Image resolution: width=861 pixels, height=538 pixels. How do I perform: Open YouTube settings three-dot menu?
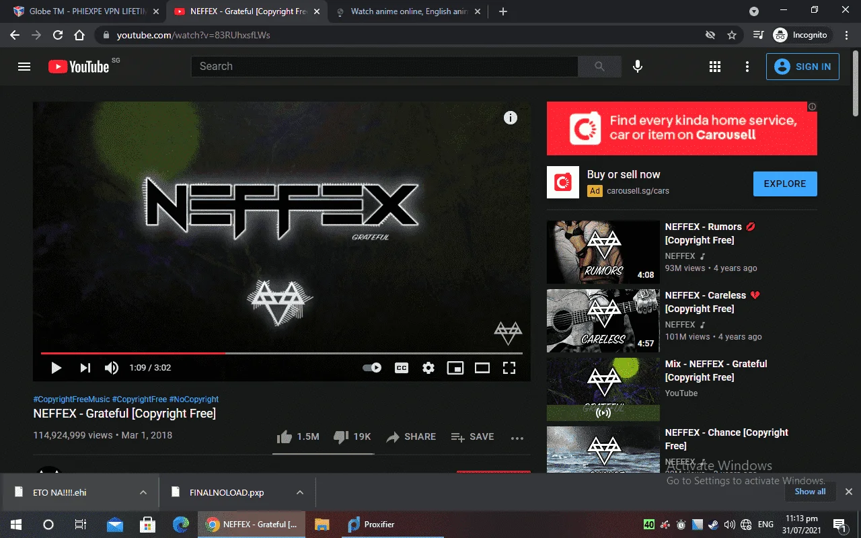(747, 67)
